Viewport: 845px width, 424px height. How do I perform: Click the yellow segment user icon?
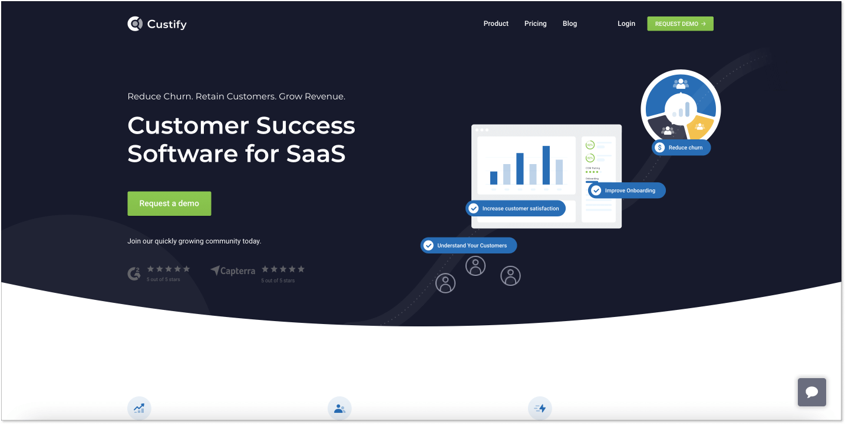tap(699, 126)
